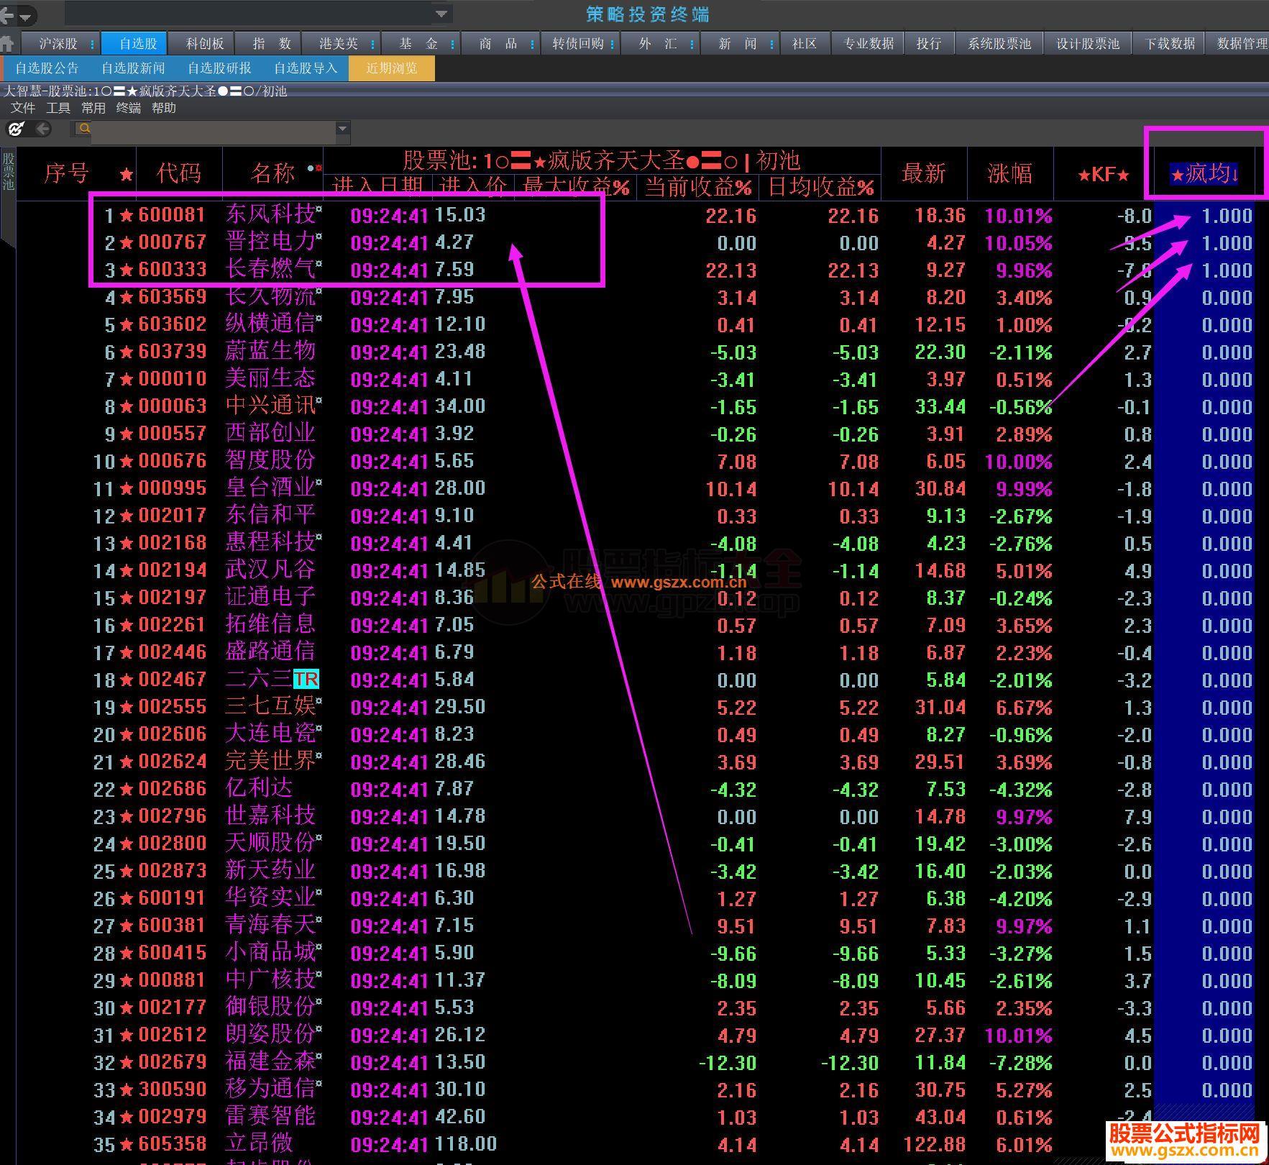Screen dimensions: 1269x1165
Task: Open the 常用 menu
Action: pyautogui.click(x=93, y=108)
